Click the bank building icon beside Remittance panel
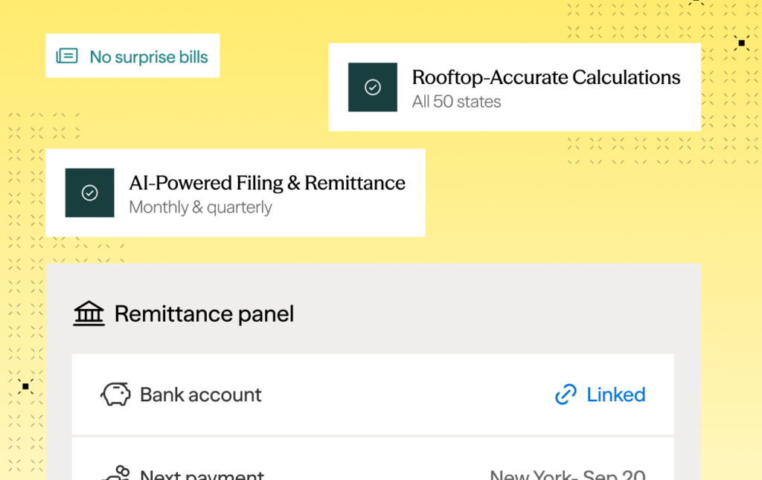The height and width of the screenshot is (480, 762). tap(89, 314)
